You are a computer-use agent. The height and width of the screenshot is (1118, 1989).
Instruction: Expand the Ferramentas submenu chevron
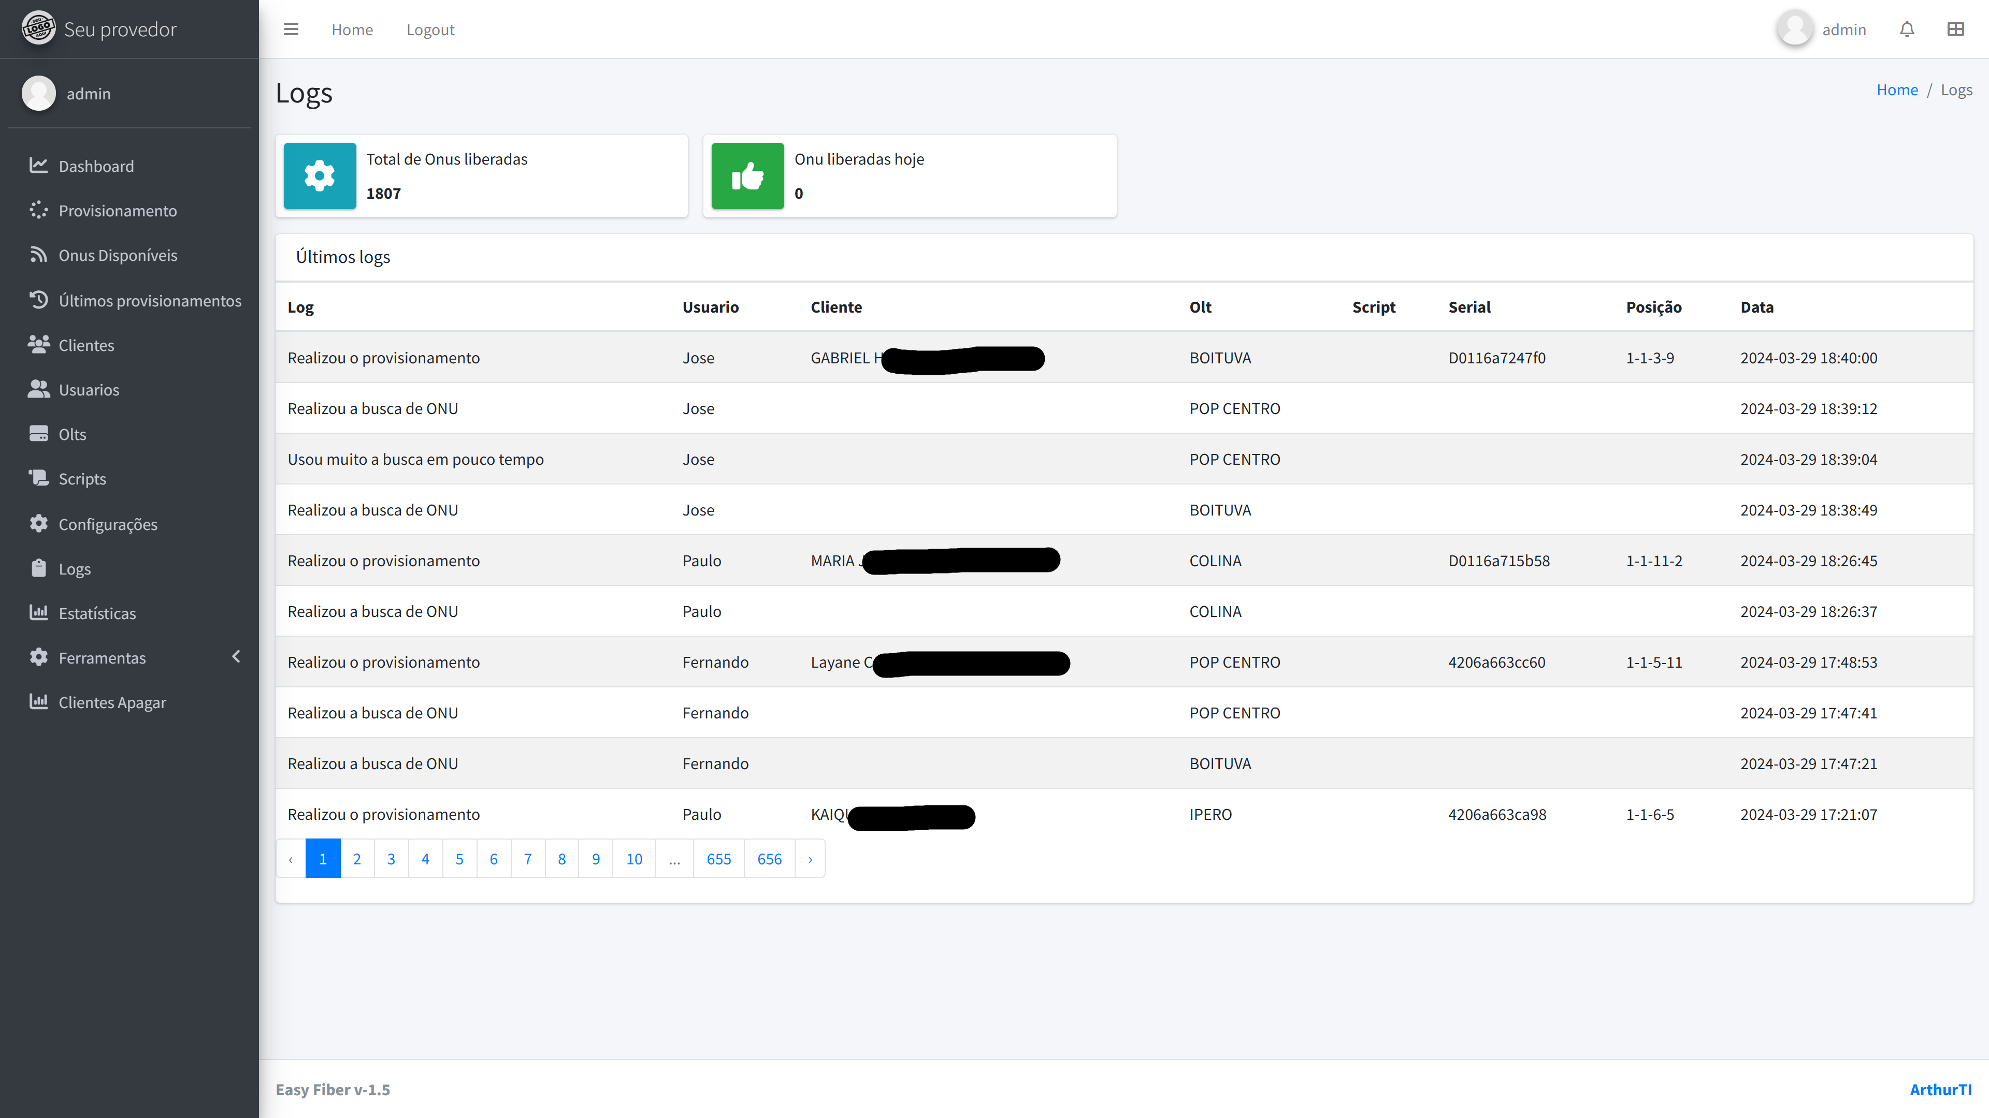[x=236, y=657]
